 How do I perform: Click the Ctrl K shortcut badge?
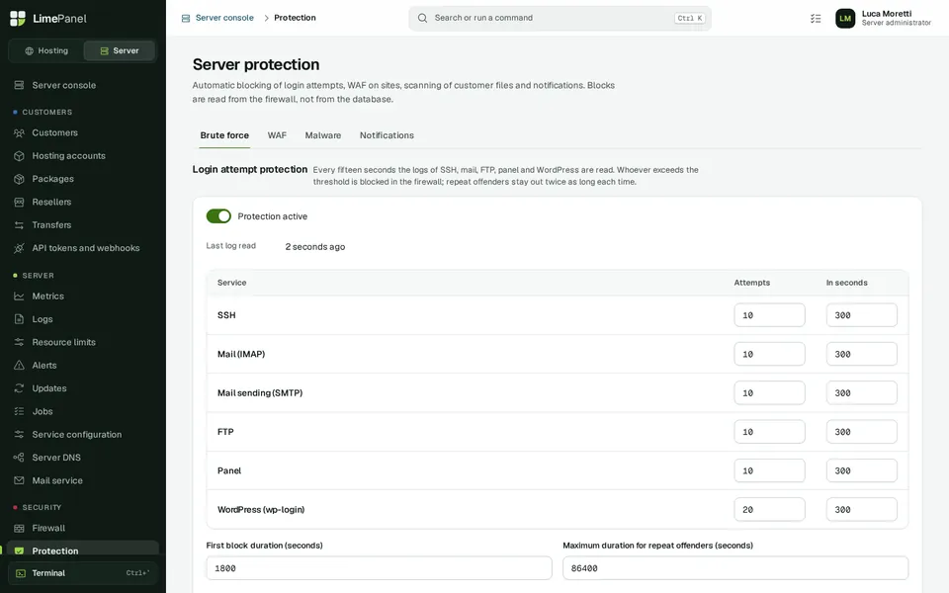(690, 18)
